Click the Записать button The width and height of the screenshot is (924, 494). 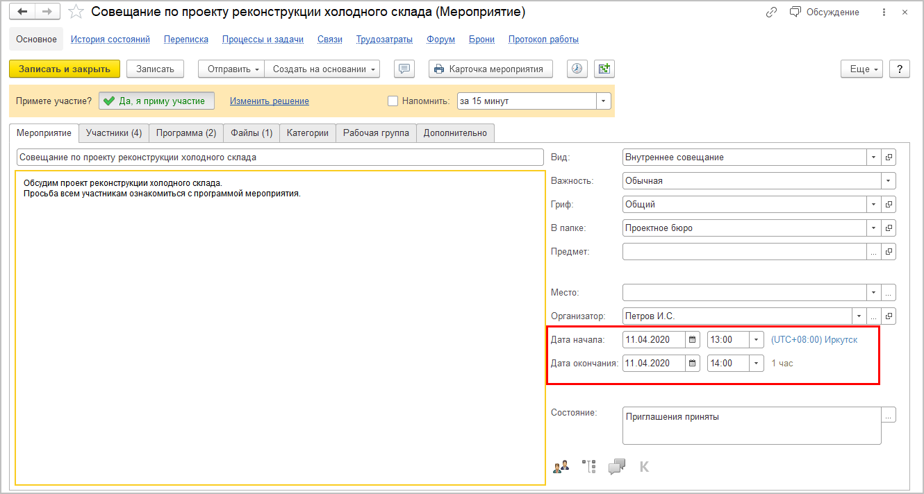pyautogui.click(x=155, y=69)
